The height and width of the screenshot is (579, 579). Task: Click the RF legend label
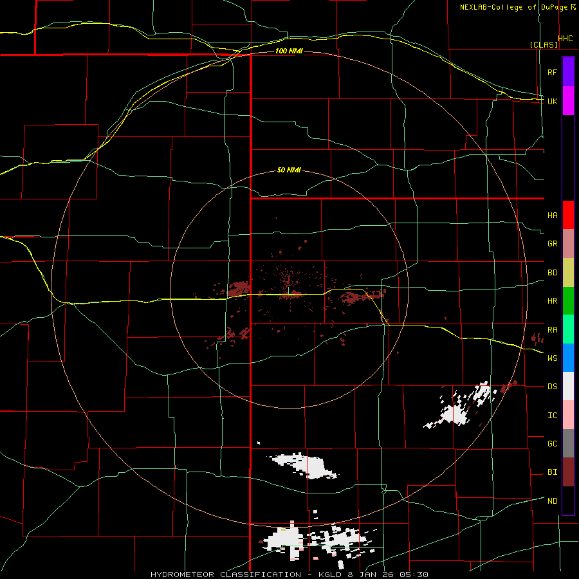tap(552, 72)
